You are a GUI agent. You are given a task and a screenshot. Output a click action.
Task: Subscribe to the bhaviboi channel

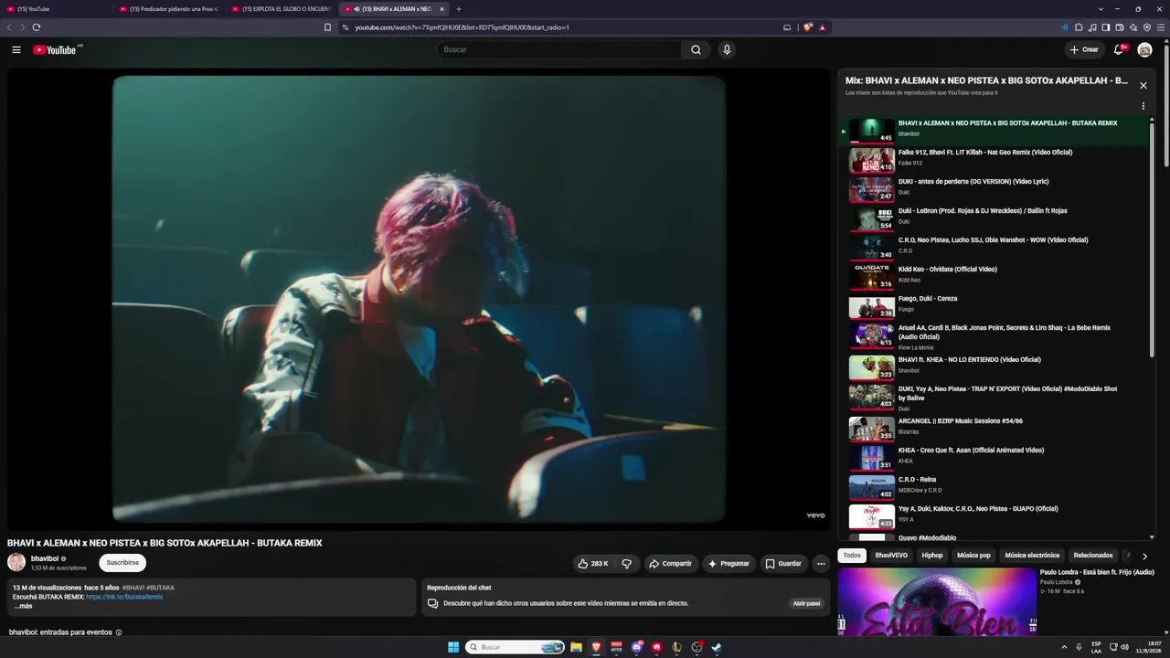coord(122,563)
